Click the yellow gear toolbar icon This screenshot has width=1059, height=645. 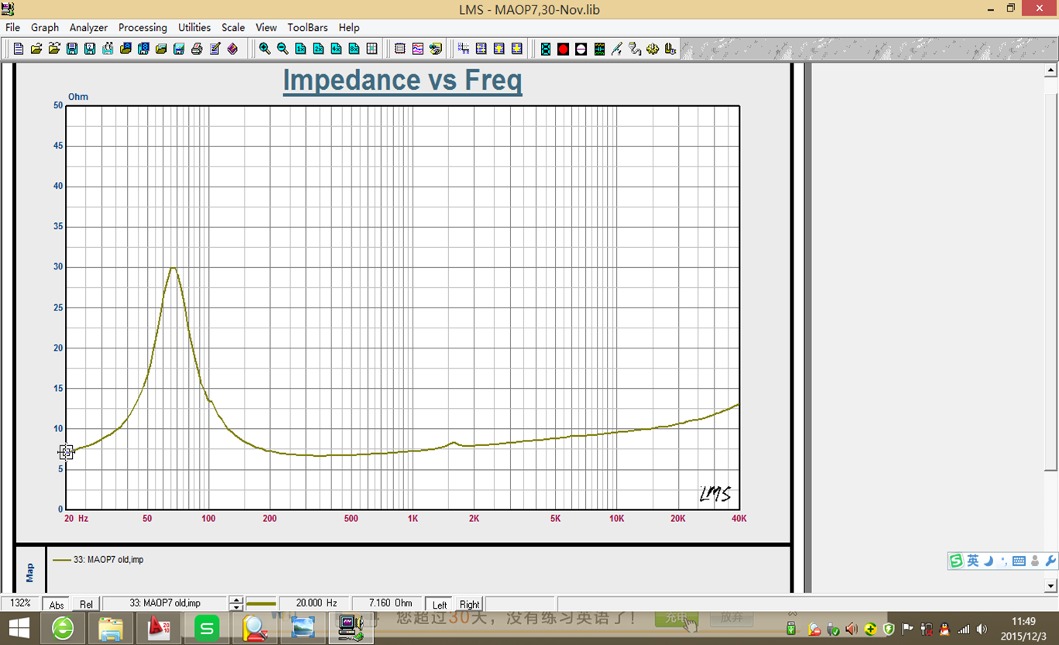coord(653,49)
